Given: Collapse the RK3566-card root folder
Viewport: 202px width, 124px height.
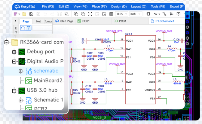Looking at the screenshot, I should pos(7,42).
